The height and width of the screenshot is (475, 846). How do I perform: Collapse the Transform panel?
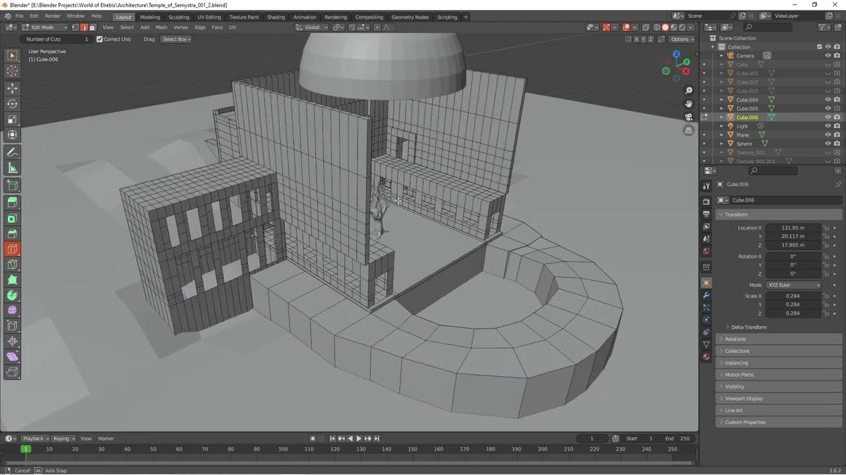780,214
